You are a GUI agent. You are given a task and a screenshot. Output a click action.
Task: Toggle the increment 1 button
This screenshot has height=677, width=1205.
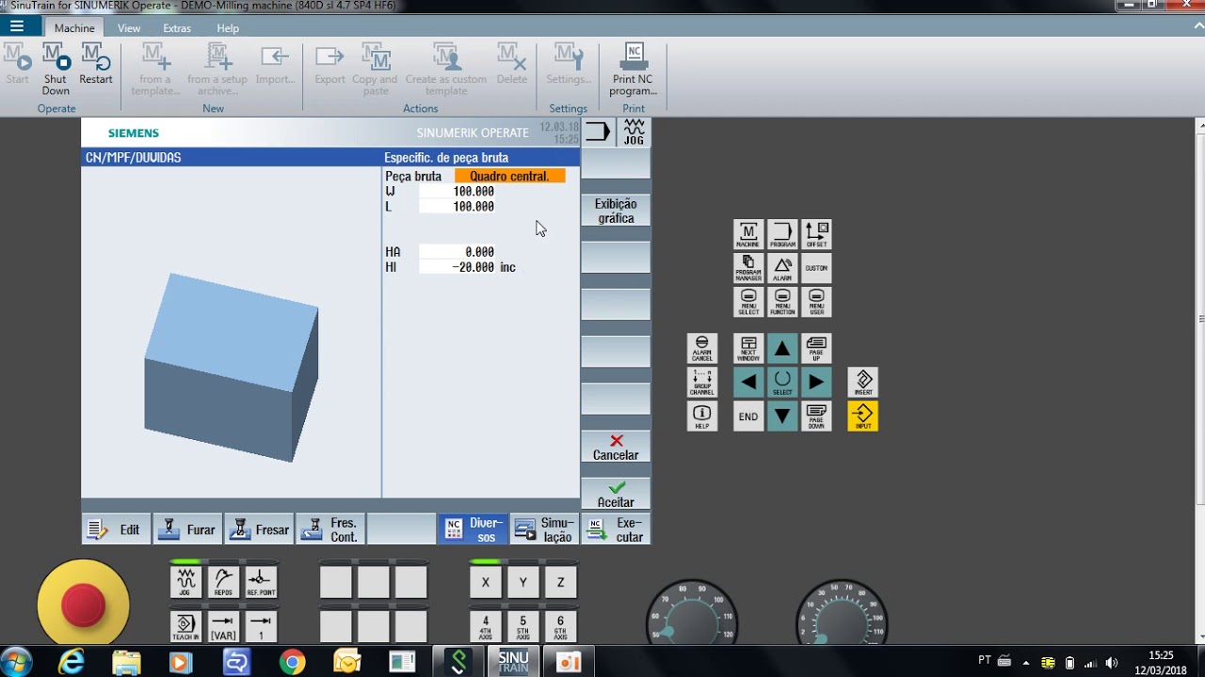261,626
